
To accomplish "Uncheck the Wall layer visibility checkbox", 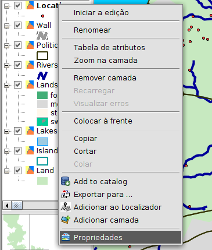I will [18, 25].
